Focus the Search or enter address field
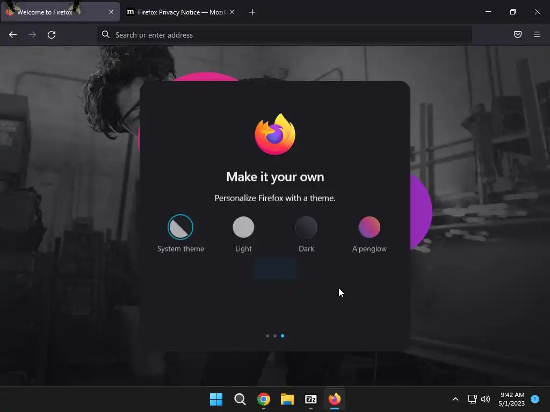The height and width of the screenshot is (412, 550). pos(284,35)
